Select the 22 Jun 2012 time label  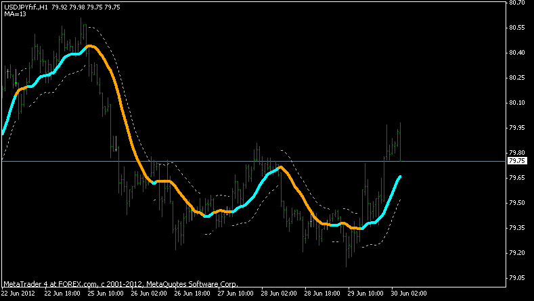(18, 294)
